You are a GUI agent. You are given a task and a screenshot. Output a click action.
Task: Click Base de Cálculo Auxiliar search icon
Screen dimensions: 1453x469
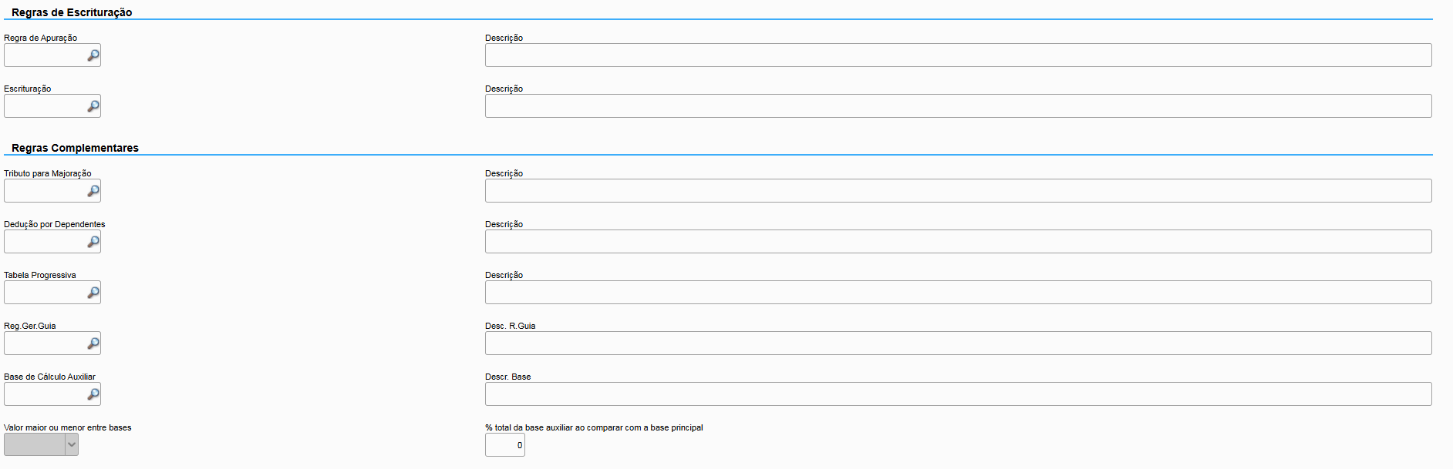[x=93, y=394]
